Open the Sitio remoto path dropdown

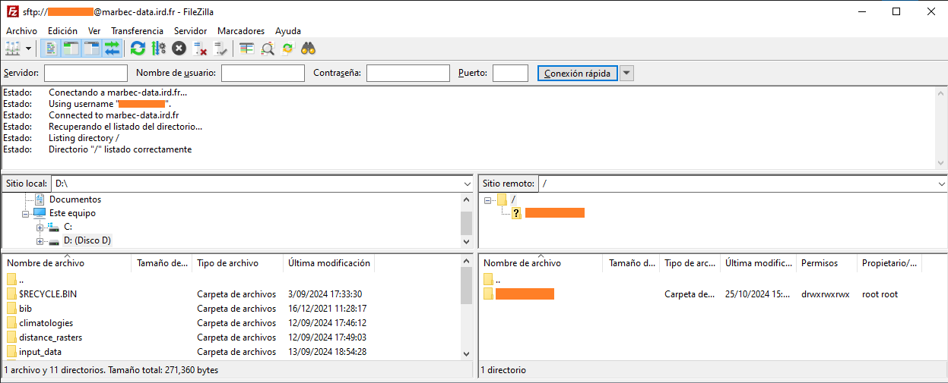point(941,184)
